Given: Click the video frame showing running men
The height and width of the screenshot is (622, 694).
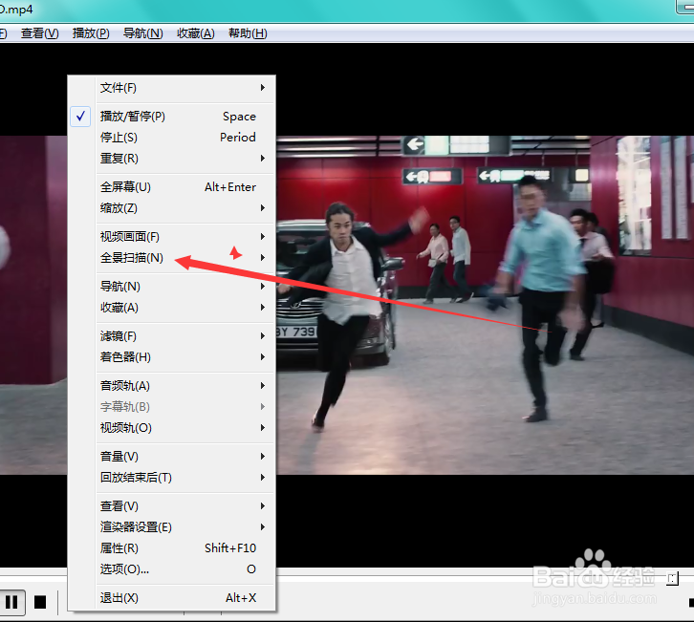Looking at the screenshot, I should click(x=485, y=305).
